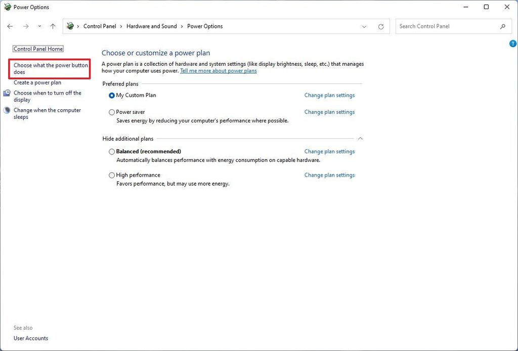The image size is (518, 351).
Task: Select the Power saver plan
Action: tap(111, 112)
